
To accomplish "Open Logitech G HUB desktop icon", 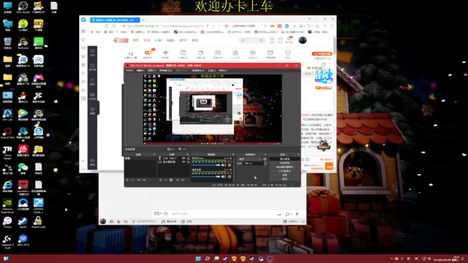I will pos(8,241).
